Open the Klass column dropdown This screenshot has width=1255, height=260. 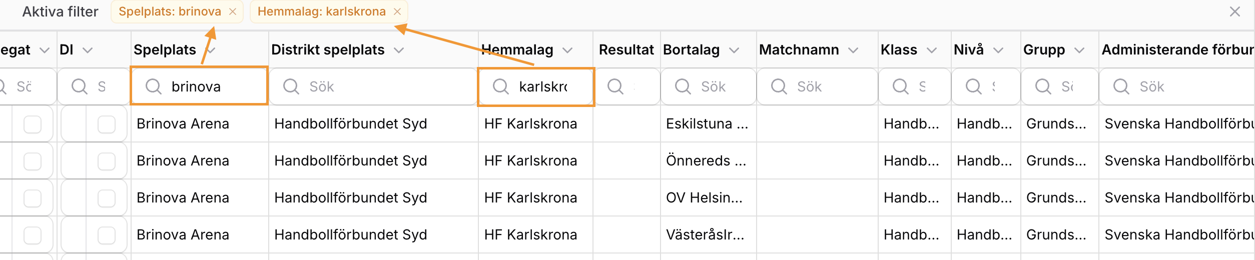pos(932,50)
